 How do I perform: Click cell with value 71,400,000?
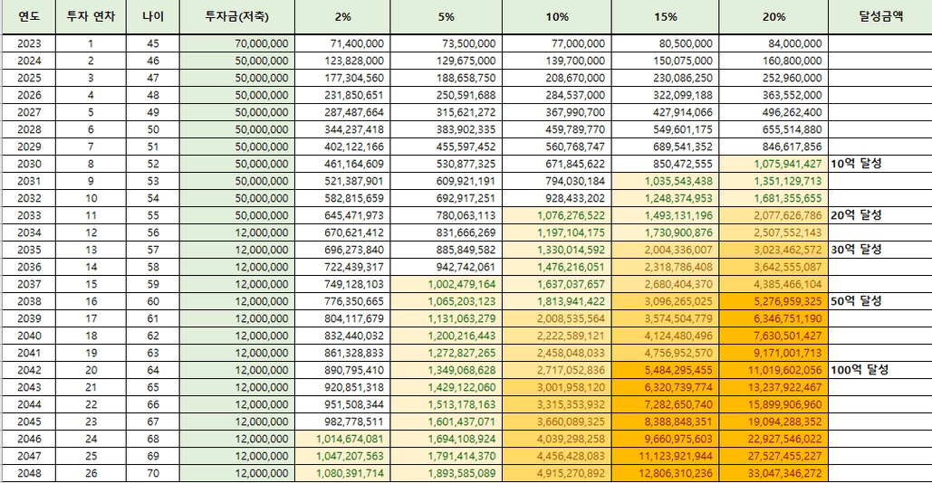point(342,43)
